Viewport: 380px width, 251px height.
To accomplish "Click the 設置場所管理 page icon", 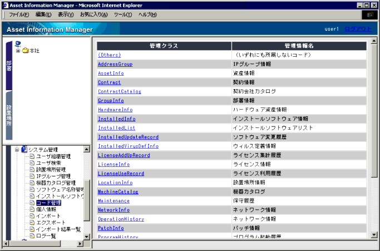I will [32, 169].
